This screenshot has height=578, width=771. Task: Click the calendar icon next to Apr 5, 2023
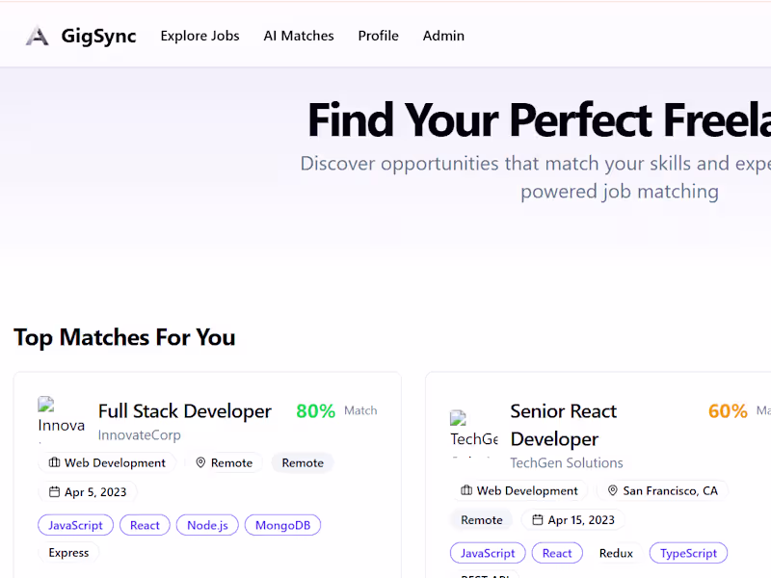[x=55, y=492]
